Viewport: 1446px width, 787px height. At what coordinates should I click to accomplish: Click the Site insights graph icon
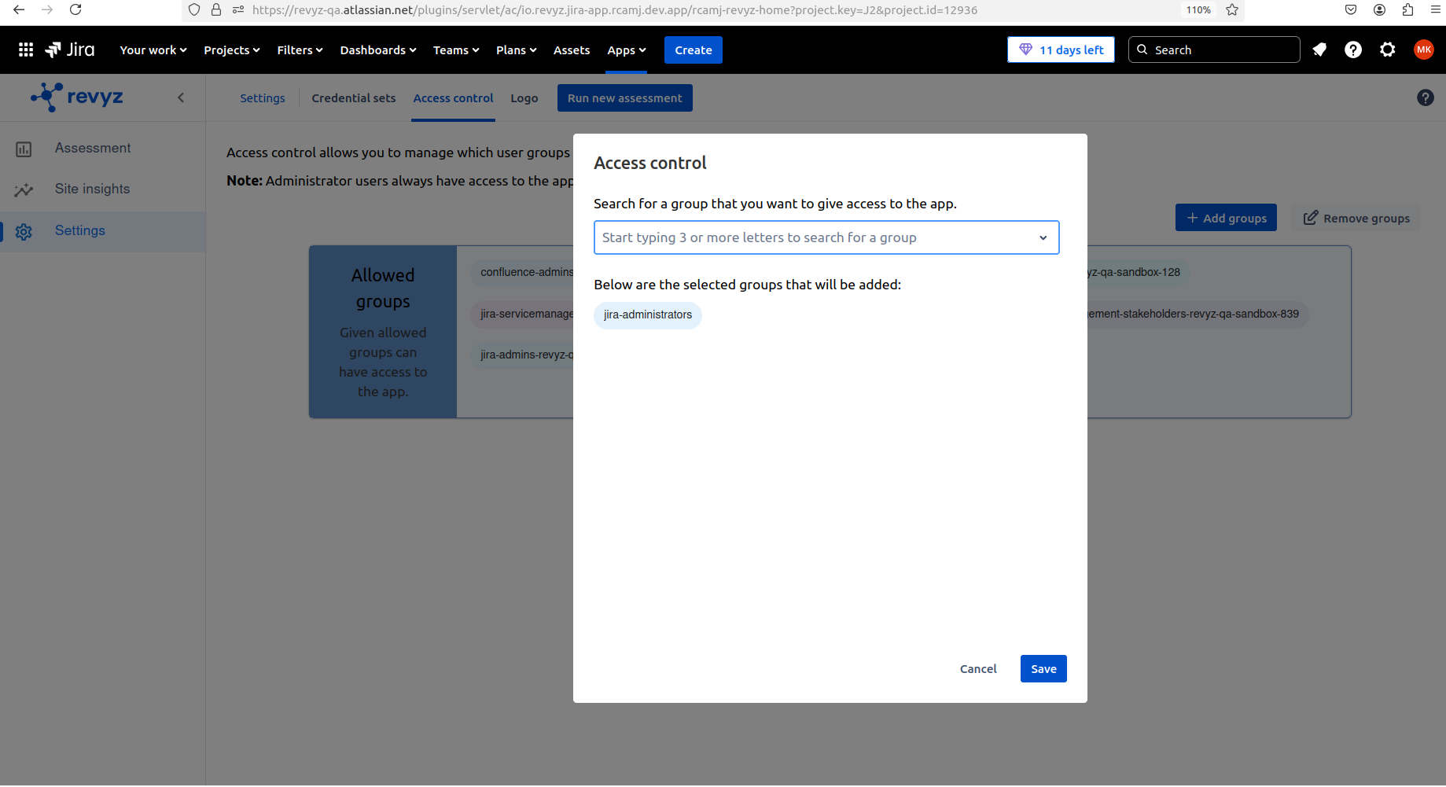[24, 189]
